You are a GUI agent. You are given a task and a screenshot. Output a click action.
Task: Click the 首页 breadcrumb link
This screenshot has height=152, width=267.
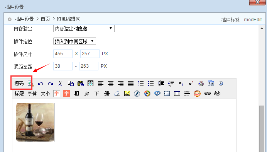point(45,19)
